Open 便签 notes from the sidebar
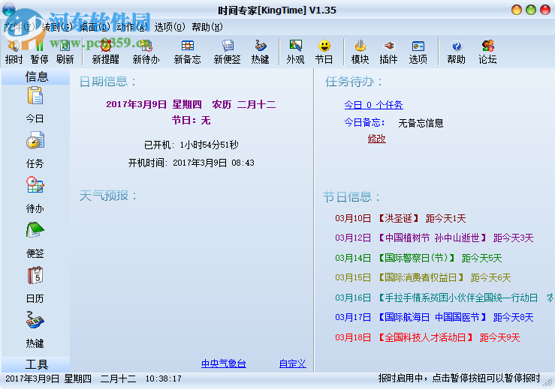This screenshot has width=555, height=389. point(35,240)
